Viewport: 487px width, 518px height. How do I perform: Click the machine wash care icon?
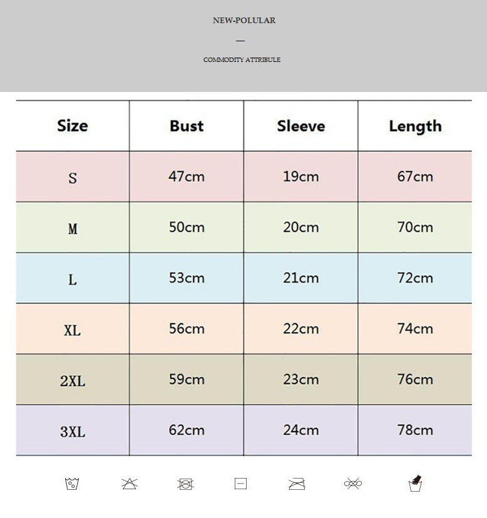tap(72, 484)
